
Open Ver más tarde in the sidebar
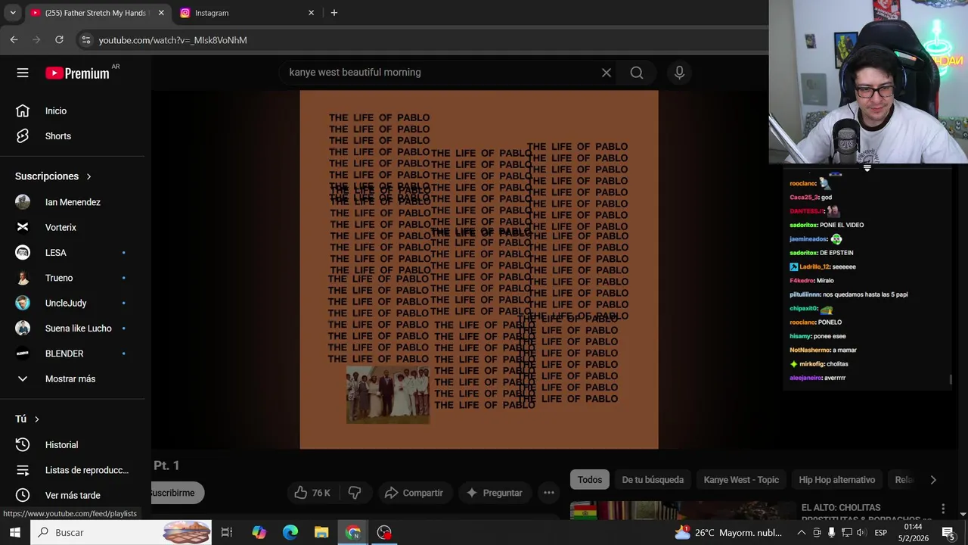point(72,495)
